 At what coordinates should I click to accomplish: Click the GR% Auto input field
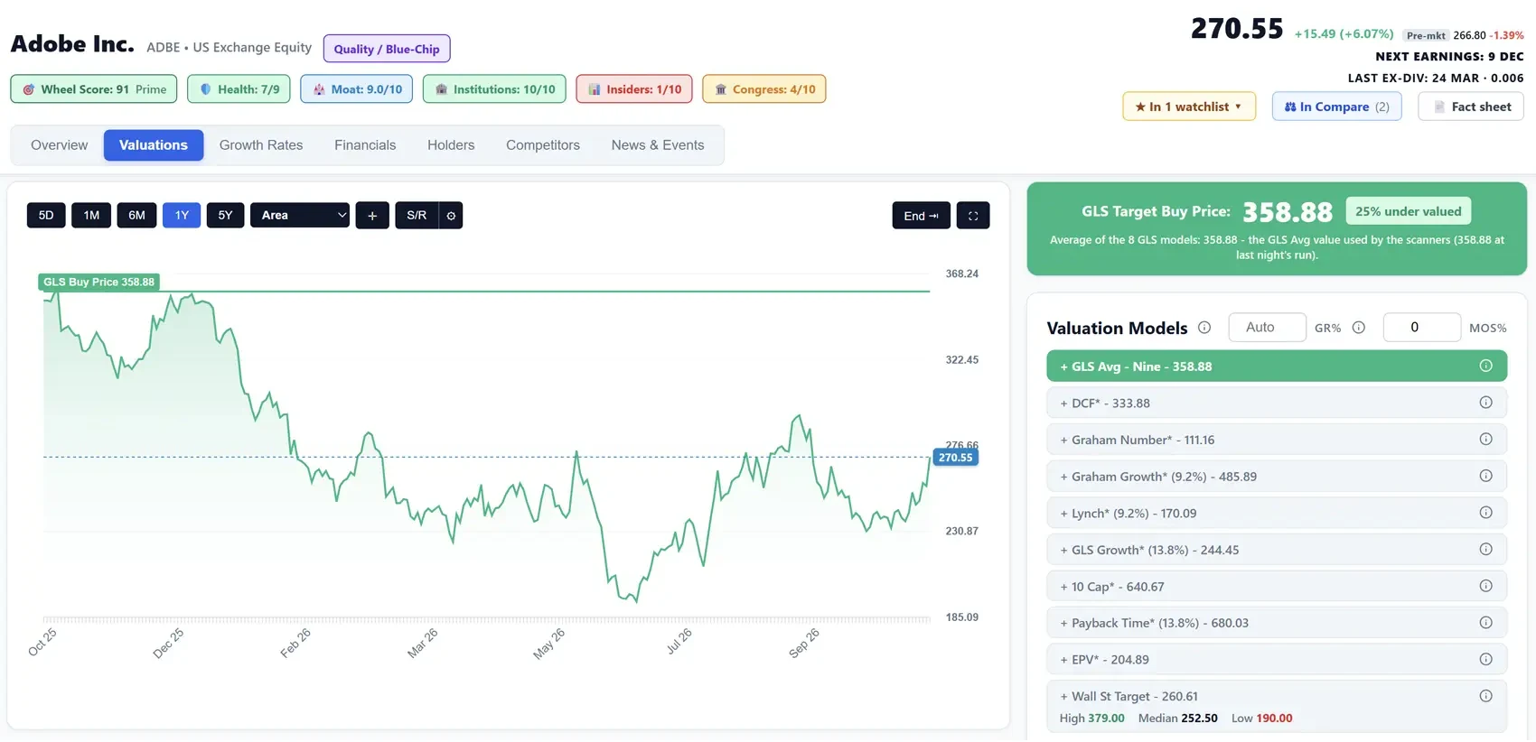click(x=1268, y=328)
